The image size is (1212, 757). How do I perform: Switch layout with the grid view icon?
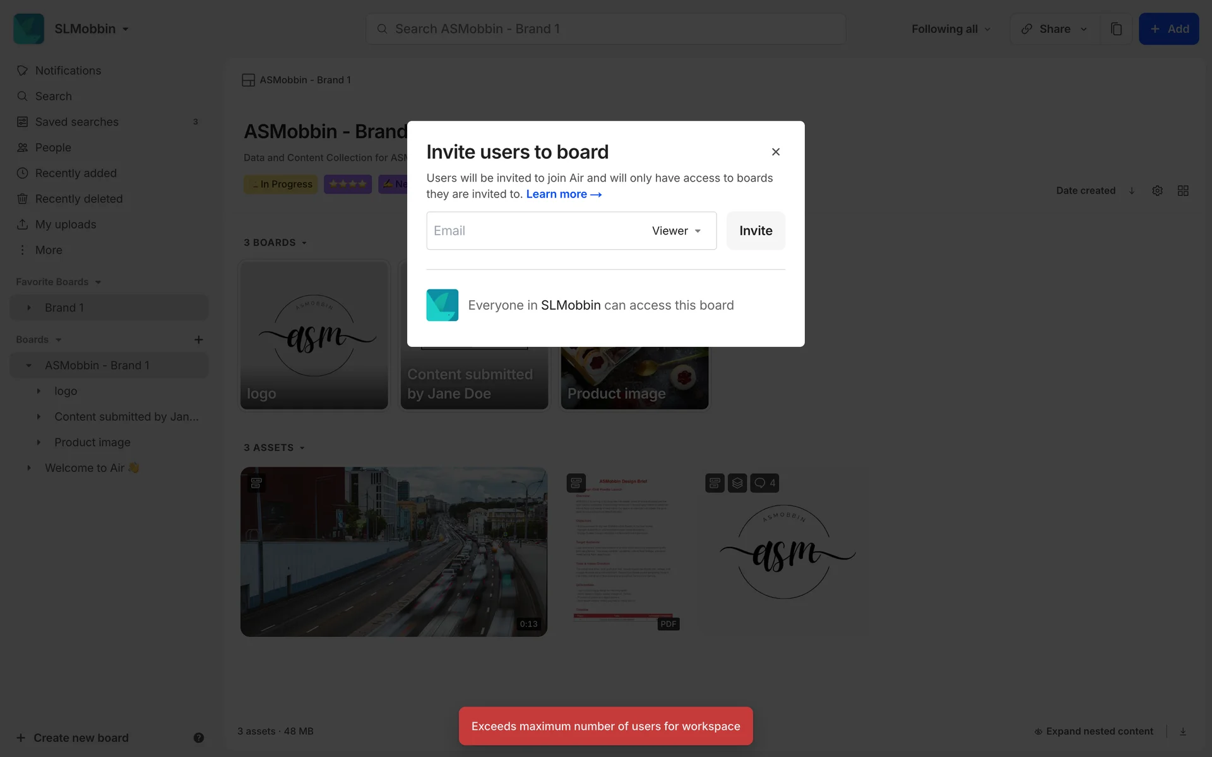tap(1183, 191)
